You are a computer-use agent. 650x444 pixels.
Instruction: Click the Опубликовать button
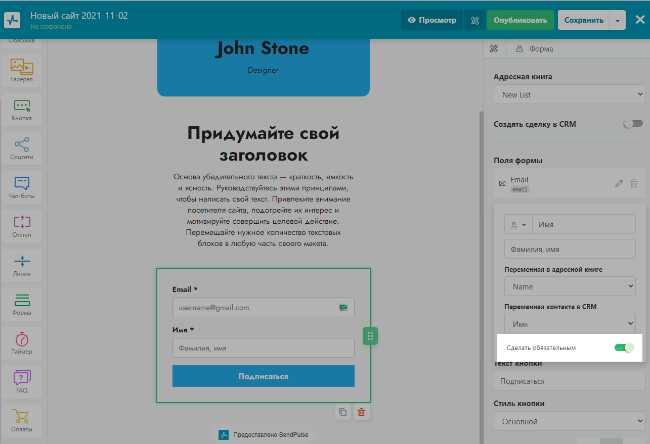tap(520, 21)
